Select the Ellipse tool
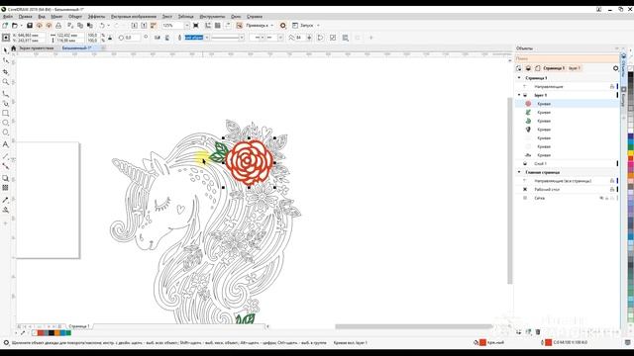Image resolution: width=634 pixels, height=356 pixels. click(x=5, y=123)
